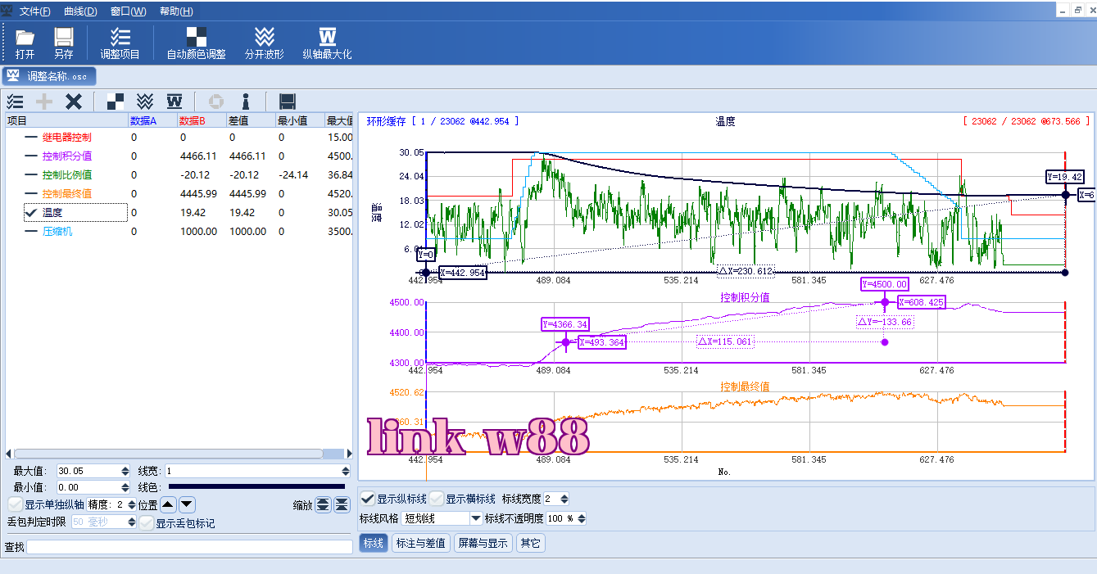Uncheck the 显示纵标线 checkbox

point(368,499)
